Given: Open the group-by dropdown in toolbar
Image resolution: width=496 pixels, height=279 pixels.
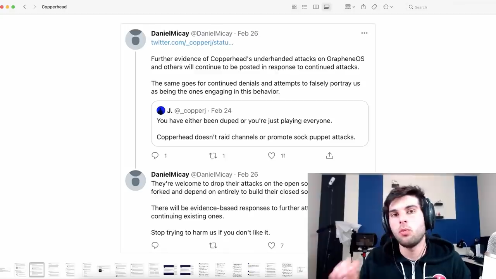Looking at the screenshot, I should [x=350, y=7].
